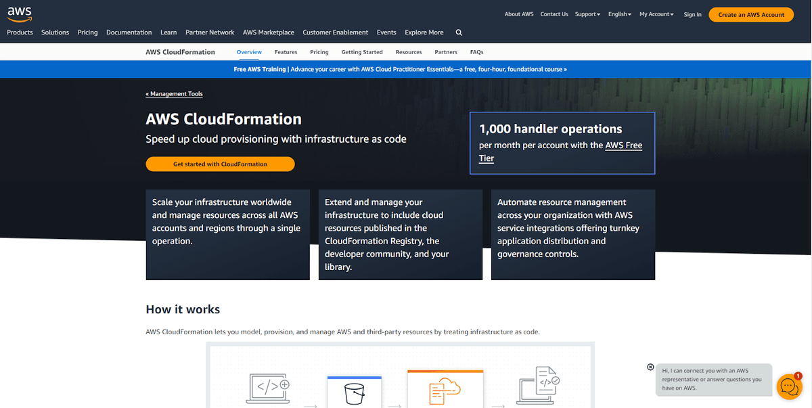
Task: Go back to Management Tools
Action: point(175,94)
